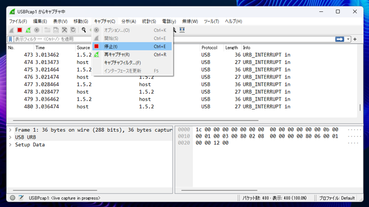Viewport: 369px width, 207px height.
Task: Click hex offset row 0010
Action: pyautogui.click(x=184, y=136)
